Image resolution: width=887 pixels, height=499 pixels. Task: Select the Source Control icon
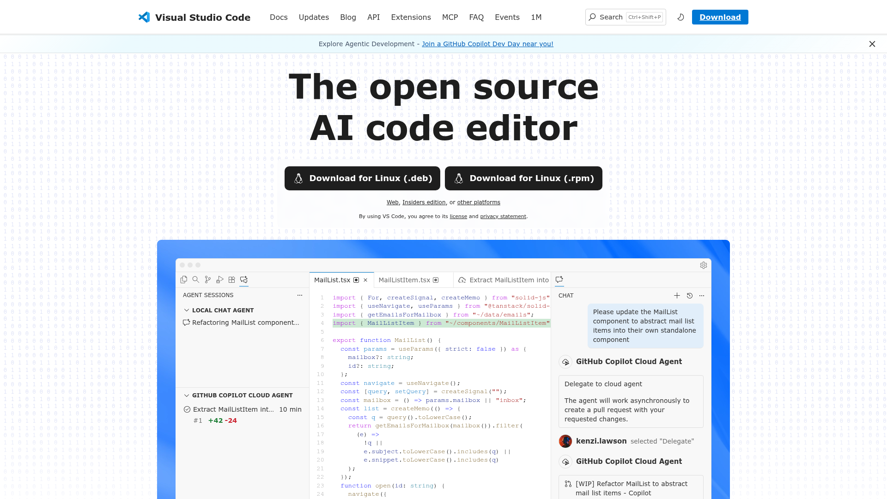pyautogui.click(x=208, y=280)
